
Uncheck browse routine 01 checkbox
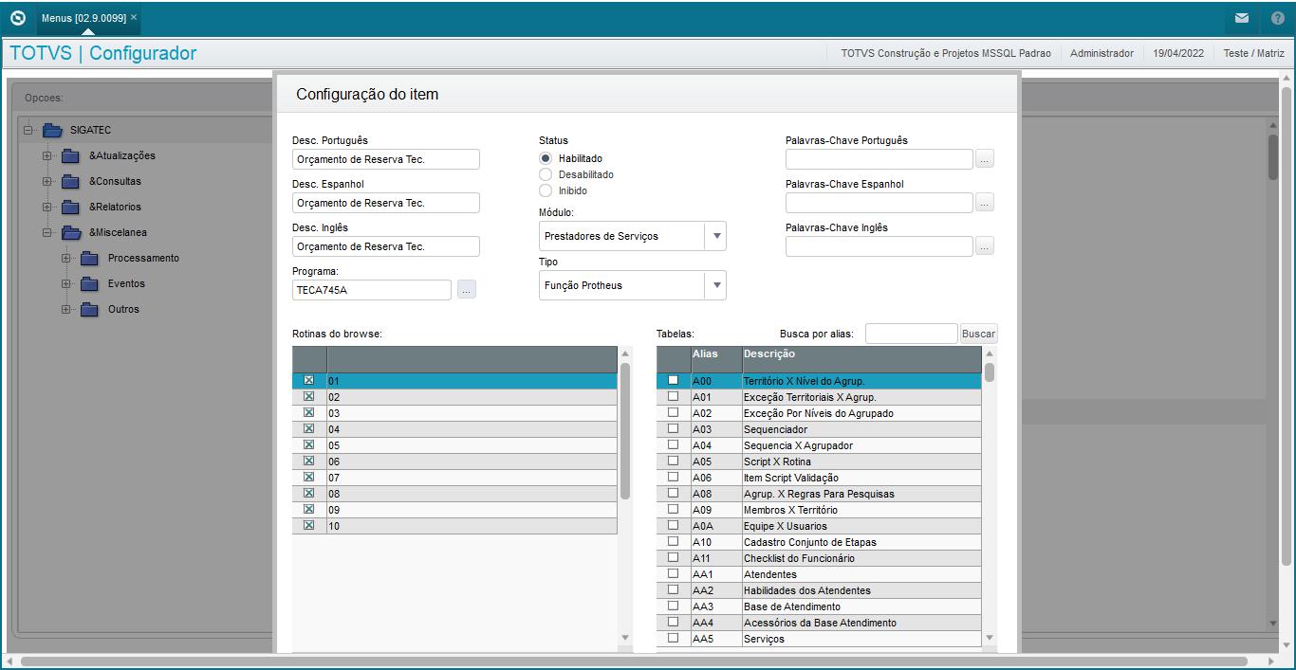coord(308,380)
